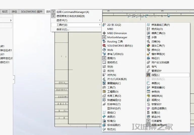The height and width of the screenshot is (135, 194).
Task: Choose 显示状态(P) menu entry
Action: [114, 108]
